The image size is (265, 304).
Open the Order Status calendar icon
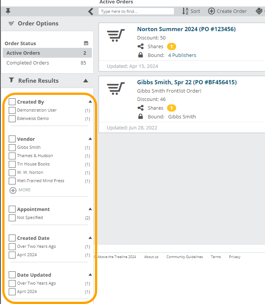point(86,43)
